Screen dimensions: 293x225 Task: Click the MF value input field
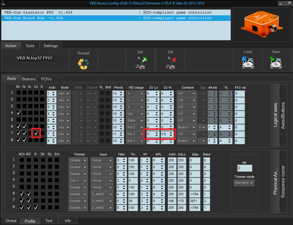coord(245,168)
